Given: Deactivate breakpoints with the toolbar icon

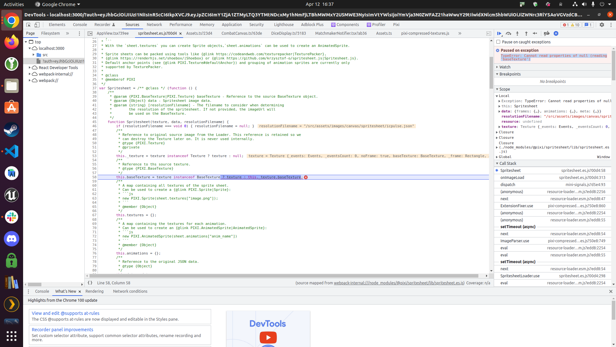Looking at the screenshot, I should (547, 33).
